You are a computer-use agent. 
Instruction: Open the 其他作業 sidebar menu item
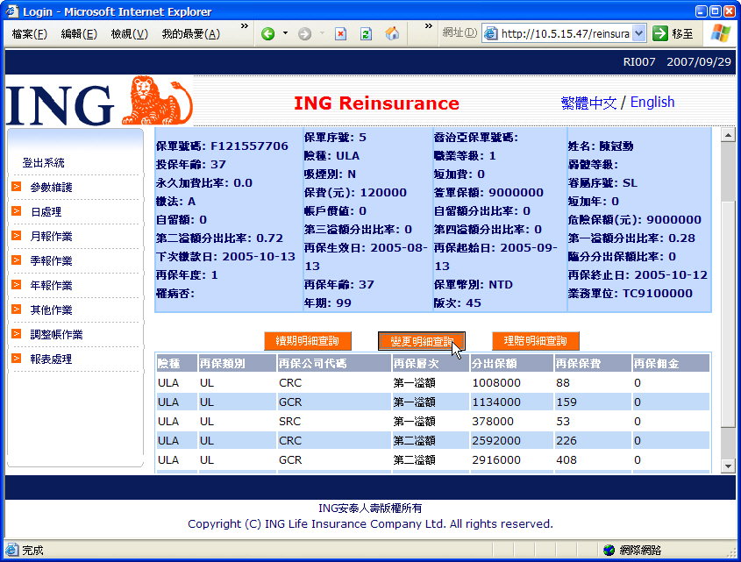pyautogui.click(x=51, y=310)
